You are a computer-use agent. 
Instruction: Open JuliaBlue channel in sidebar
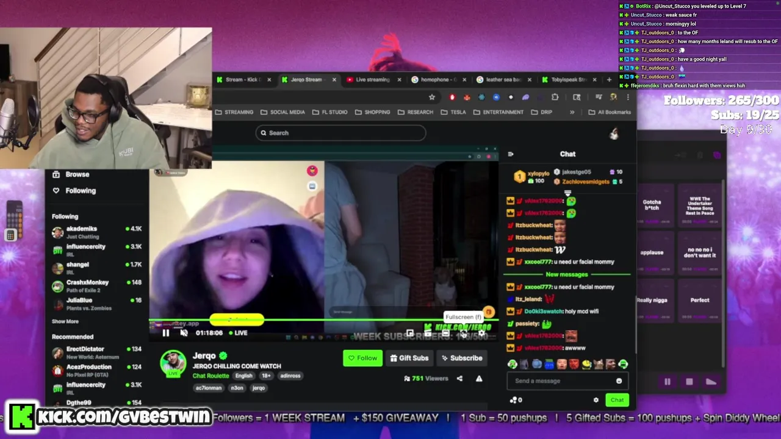[96, 304]
